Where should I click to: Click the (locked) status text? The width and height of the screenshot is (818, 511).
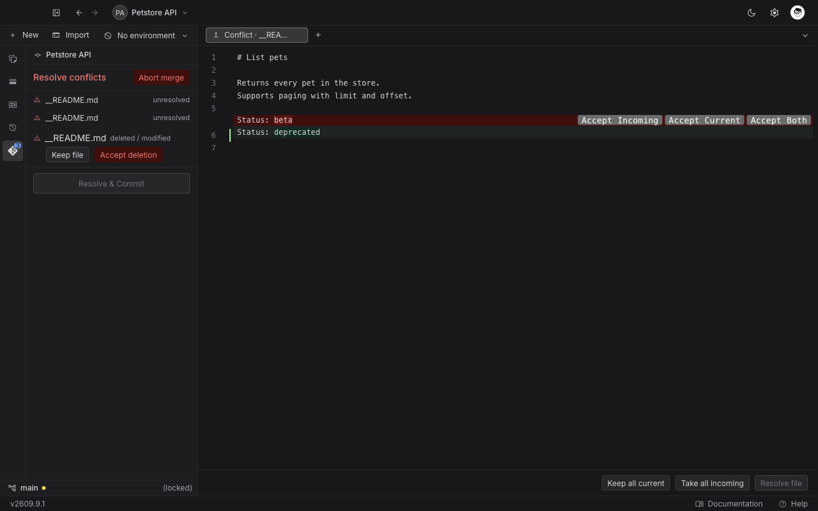177,487
